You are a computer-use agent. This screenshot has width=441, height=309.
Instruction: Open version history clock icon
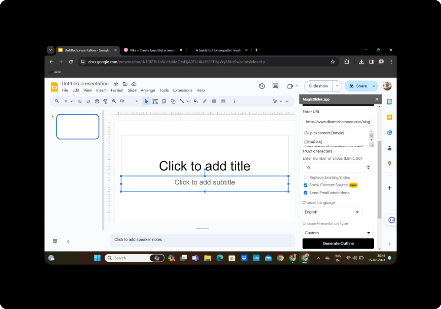click(262, 86)
